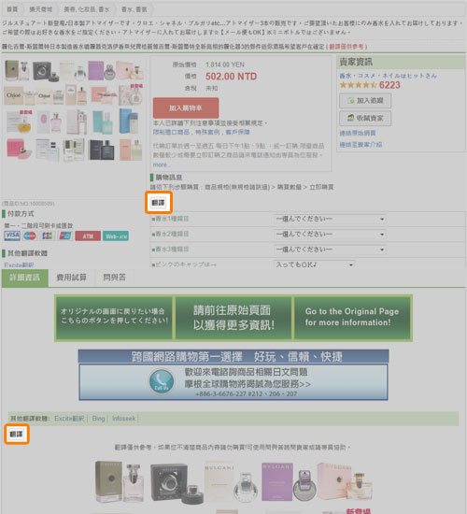Click Go to the Original Page banner
Image resolution: width=467 pixels, height=514 pixels.
[352, 318]
